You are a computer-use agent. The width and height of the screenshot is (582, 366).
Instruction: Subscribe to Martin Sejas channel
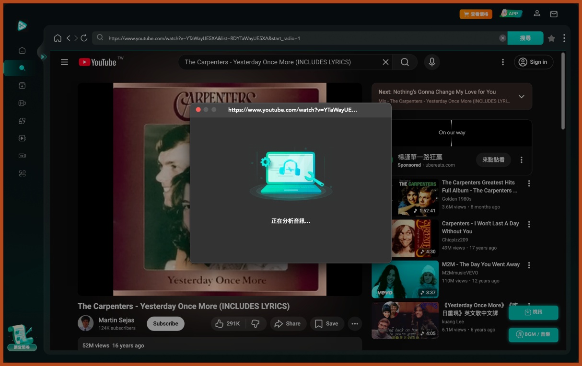pos(165,324)
